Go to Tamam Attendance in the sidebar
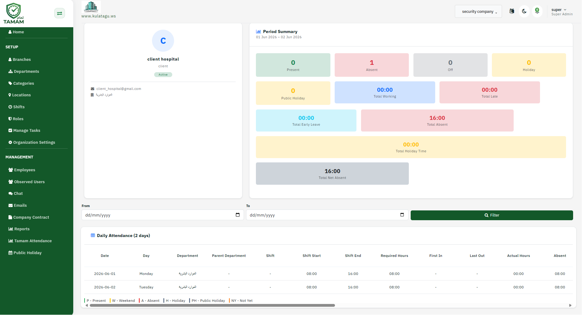This screenshot has width=582, height=315. point(30,241)
